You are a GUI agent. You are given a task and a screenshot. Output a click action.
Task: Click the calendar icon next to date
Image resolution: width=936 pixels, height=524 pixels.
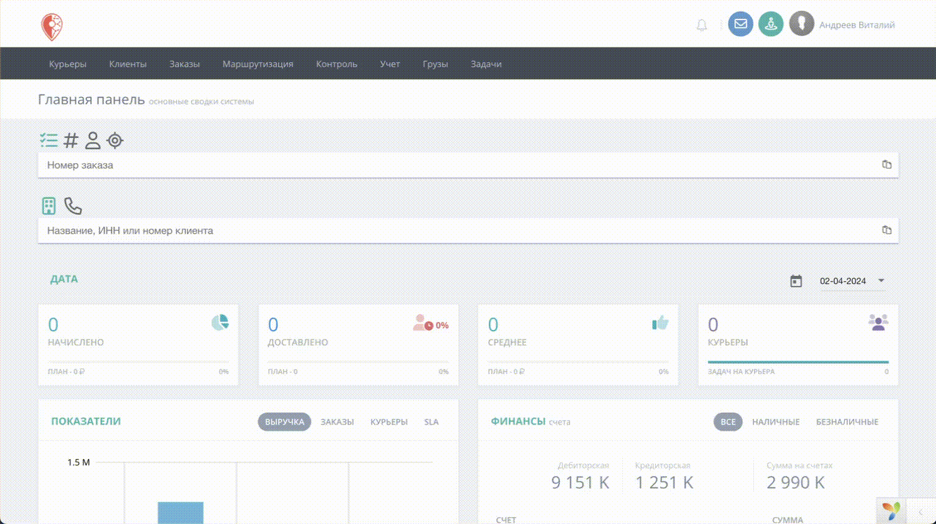pyautogui.click(x=796, y=281)
